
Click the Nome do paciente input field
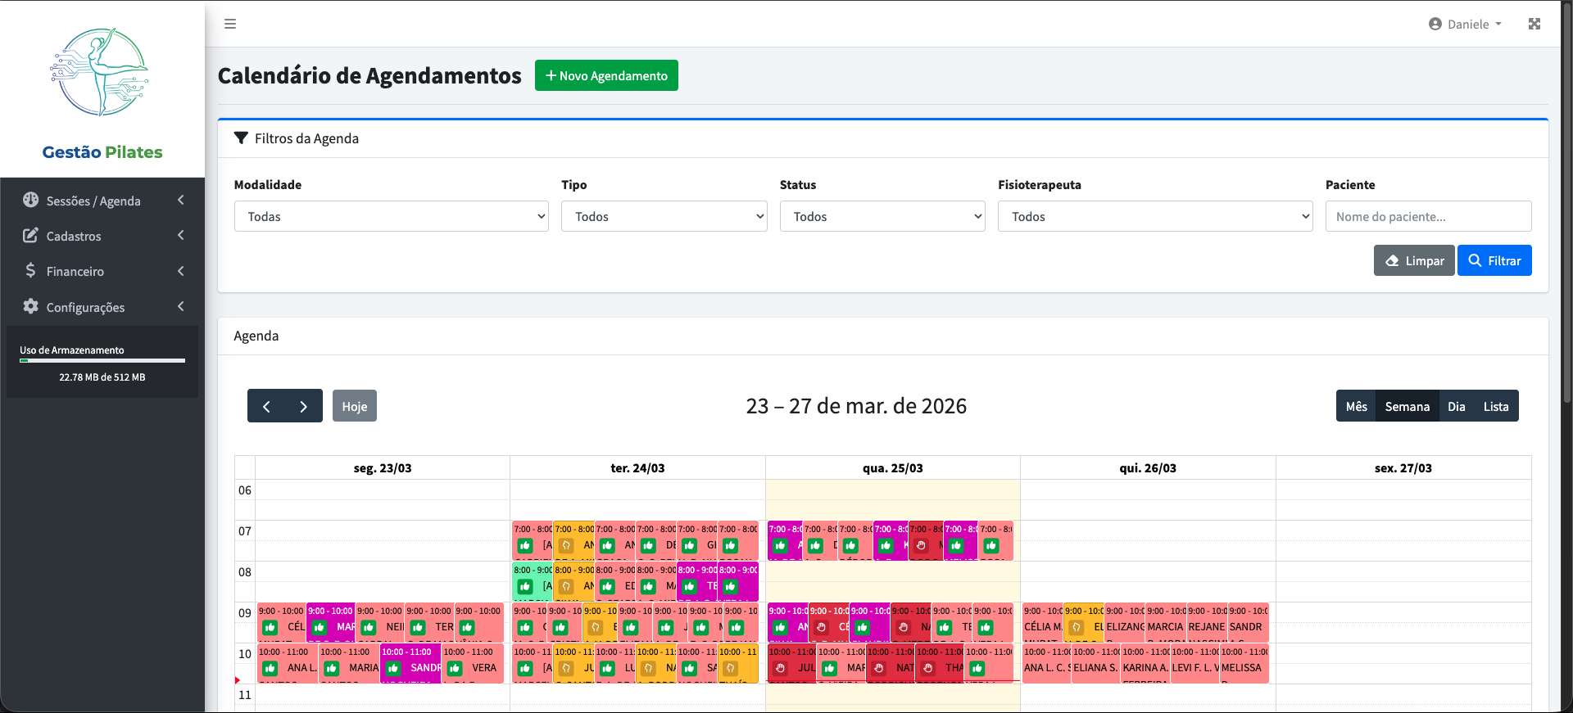1427,216
